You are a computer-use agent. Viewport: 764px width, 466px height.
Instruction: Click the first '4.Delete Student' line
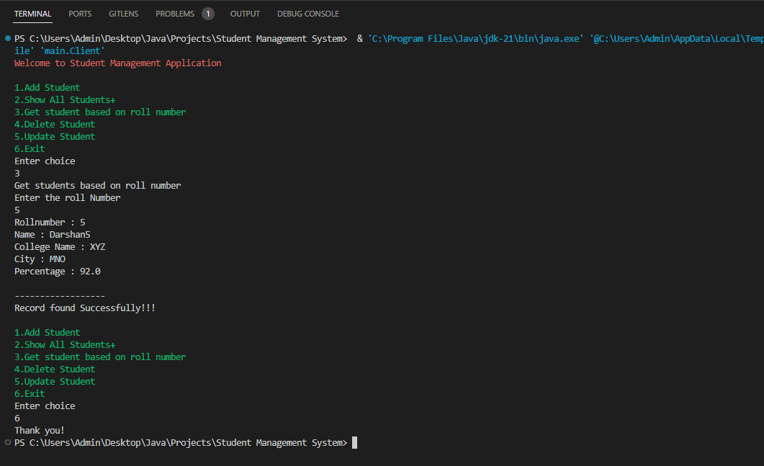point(55,125)
